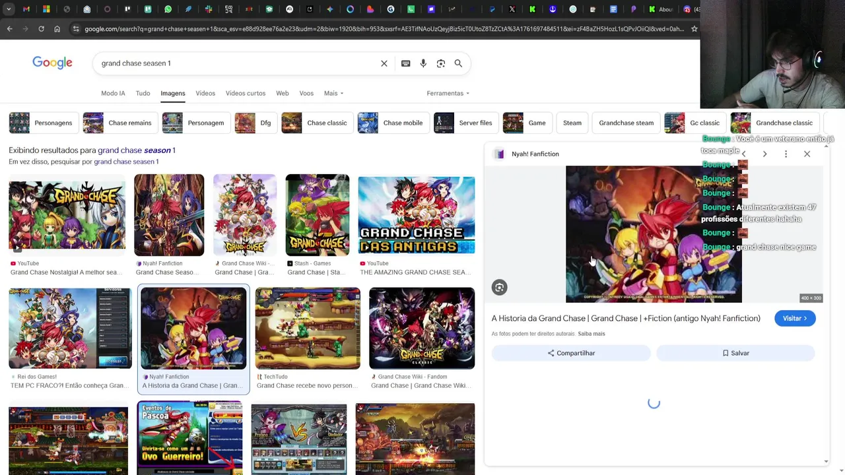Image resolution: width=845 pixels, height=475 pixels.
Task: Close the image preview panel
Action: [807, 154]
